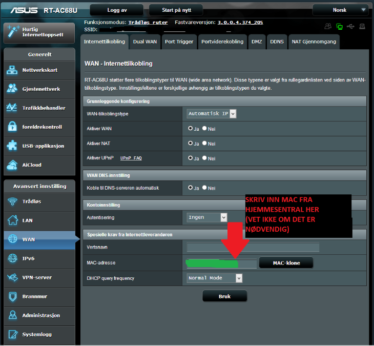This screenshot has height=346, width=374.
Task: Click the LAN house icon
Action: (13, 220)
